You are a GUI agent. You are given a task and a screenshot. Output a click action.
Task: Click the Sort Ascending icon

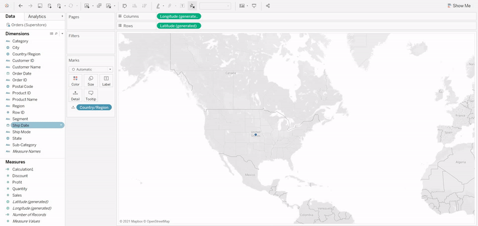[x=134, y=6]
